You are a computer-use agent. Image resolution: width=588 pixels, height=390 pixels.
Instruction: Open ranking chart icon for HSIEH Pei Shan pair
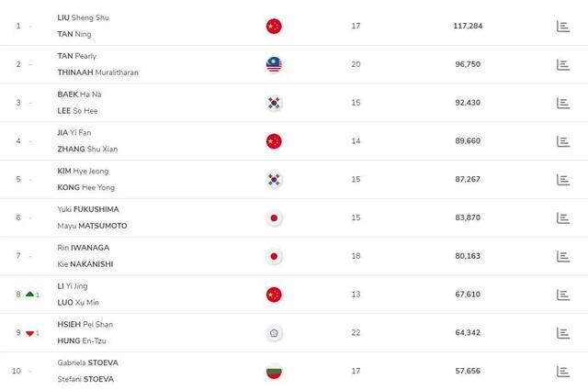(x=563, y=333)
